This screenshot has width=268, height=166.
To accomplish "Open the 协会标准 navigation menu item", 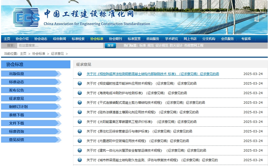I will tap(97, 39).
